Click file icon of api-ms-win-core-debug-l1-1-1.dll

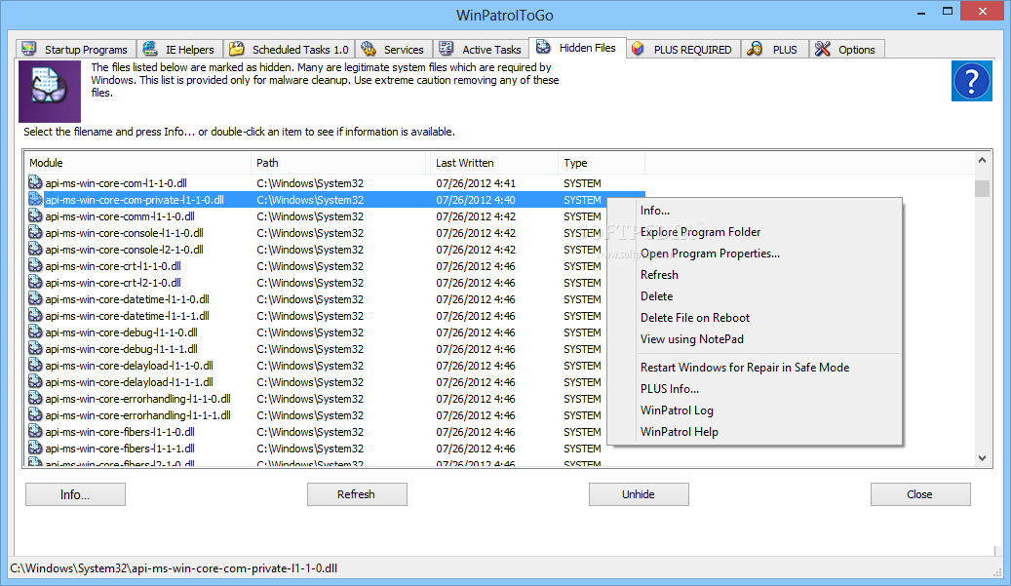35,349
